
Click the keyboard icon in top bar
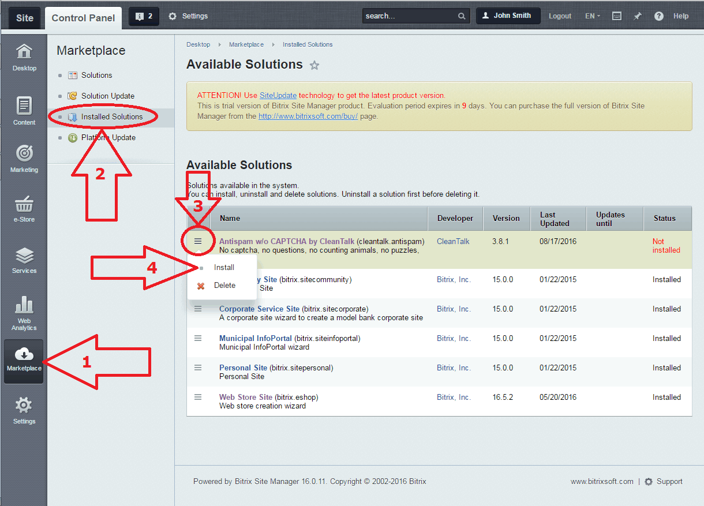[x=617, y=16]
